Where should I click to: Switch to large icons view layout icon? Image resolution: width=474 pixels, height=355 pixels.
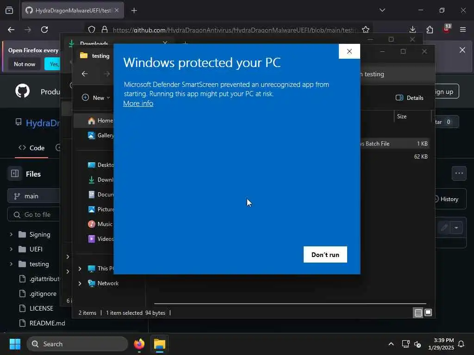coord(428,313)
